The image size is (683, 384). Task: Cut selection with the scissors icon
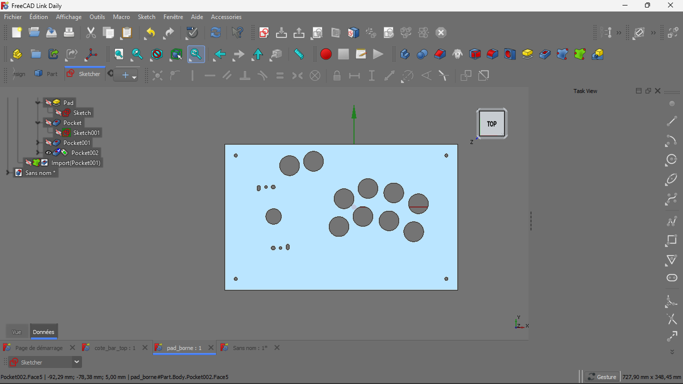click(91, 32)
